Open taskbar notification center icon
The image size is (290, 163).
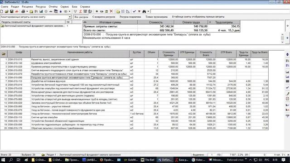tap(283, 160)
